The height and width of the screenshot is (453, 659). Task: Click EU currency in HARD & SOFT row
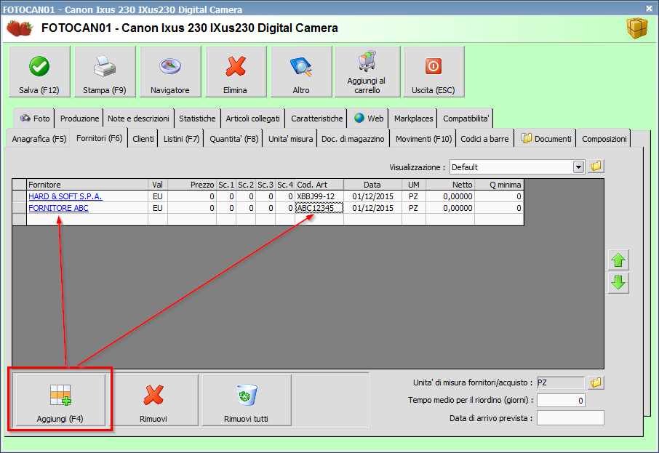(x=158, y=196)
